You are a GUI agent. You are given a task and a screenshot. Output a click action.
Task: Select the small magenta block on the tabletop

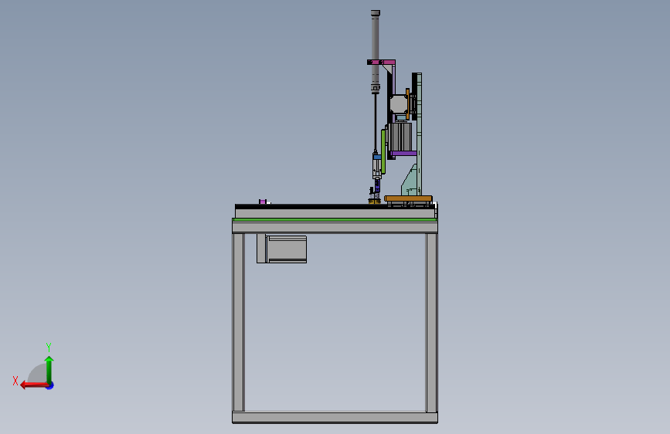tap(263, 202)
